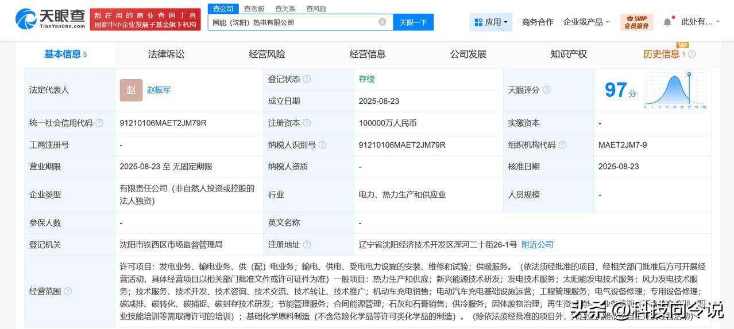Open the 商务合作 link
The width and height of the screenshot is (734, 329).
538,22
